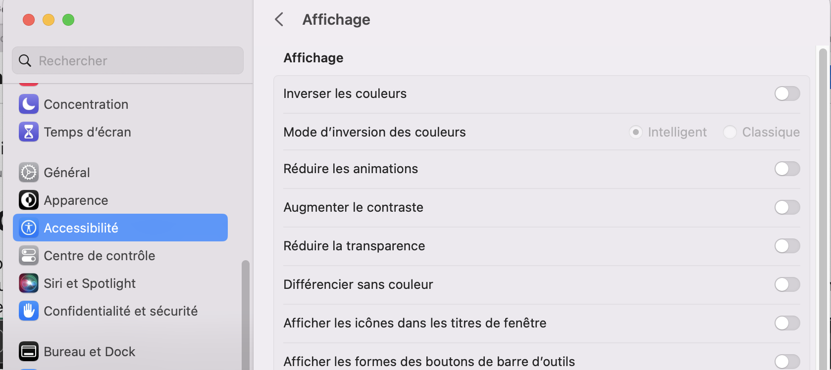Toggle Différencier sans couleur switch
The width and height of the screenshot is (831, 370).
[x=787, y=284]
